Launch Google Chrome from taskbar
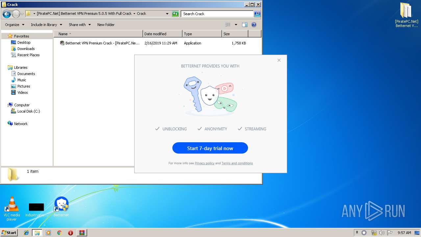Viewport: 421px width, 237px height. (60, 233)
